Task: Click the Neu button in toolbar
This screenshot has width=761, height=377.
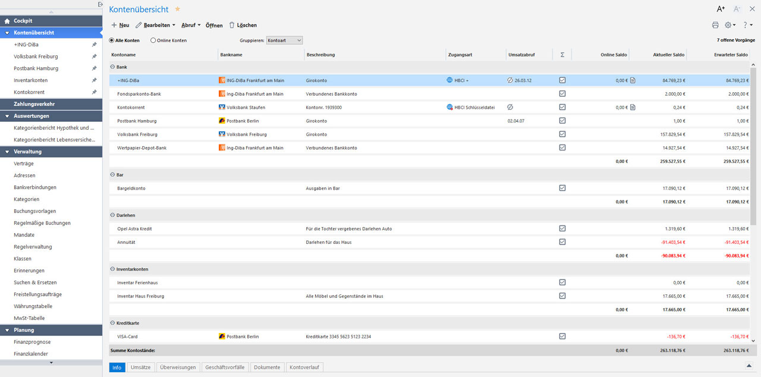Action: pos(120,26)
